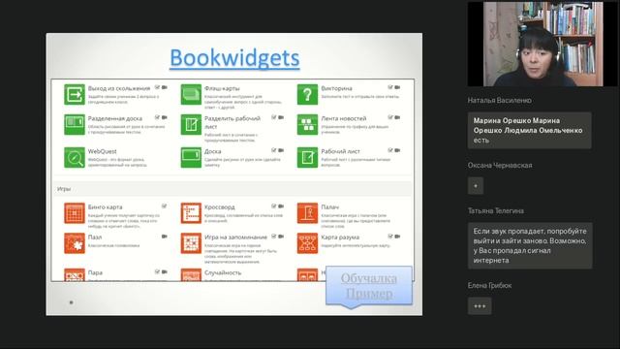This screenshot has height=349, width=620.
Task: Click the +++ message bubble
Action: point(480,306)
